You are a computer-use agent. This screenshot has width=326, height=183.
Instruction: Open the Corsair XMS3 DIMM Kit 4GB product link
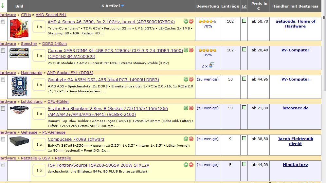coord(115,53)
